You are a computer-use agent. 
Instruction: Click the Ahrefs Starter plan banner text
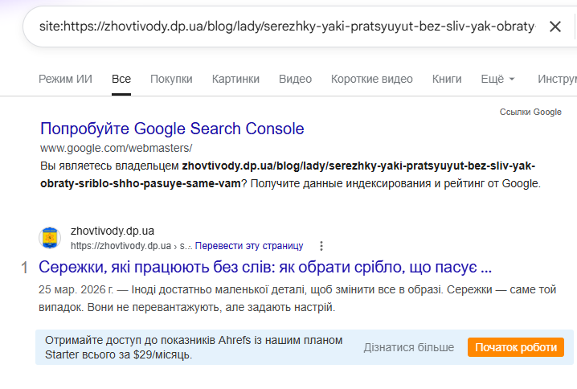(194, 347)
